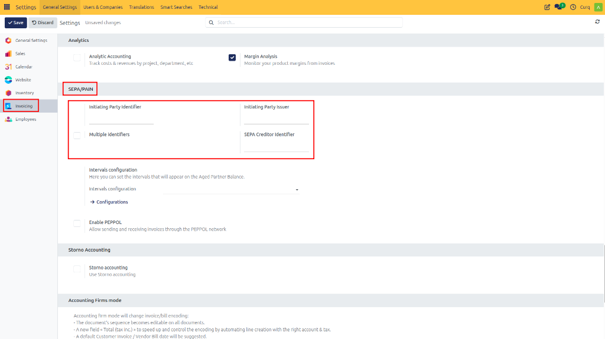The height and width of the screenshot is (339, 605).
Task: Enable the Storno accounting checkbox
Action: click(x=77, y=268)
